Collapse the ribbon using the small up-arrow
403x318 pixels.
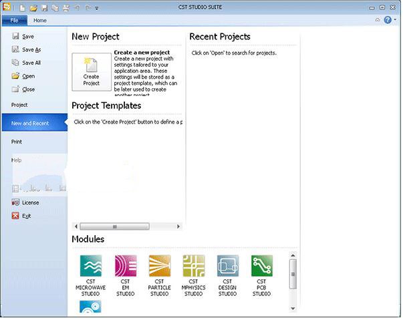tap(378, 19)
